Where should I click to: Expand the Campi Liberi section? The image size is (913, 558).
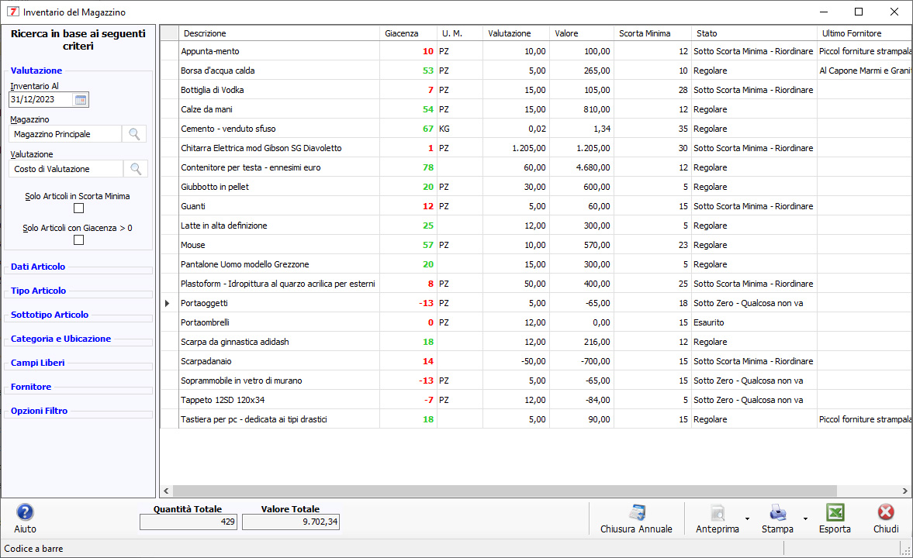[37, 363]
